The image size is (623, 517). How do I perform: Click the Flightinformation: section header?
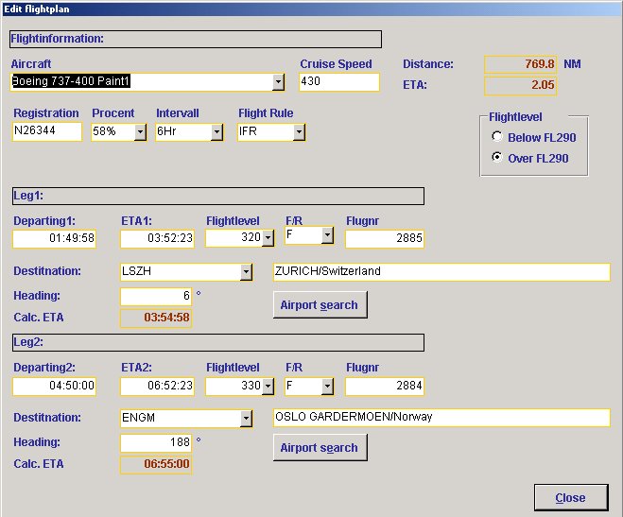[x=196, y=39]
